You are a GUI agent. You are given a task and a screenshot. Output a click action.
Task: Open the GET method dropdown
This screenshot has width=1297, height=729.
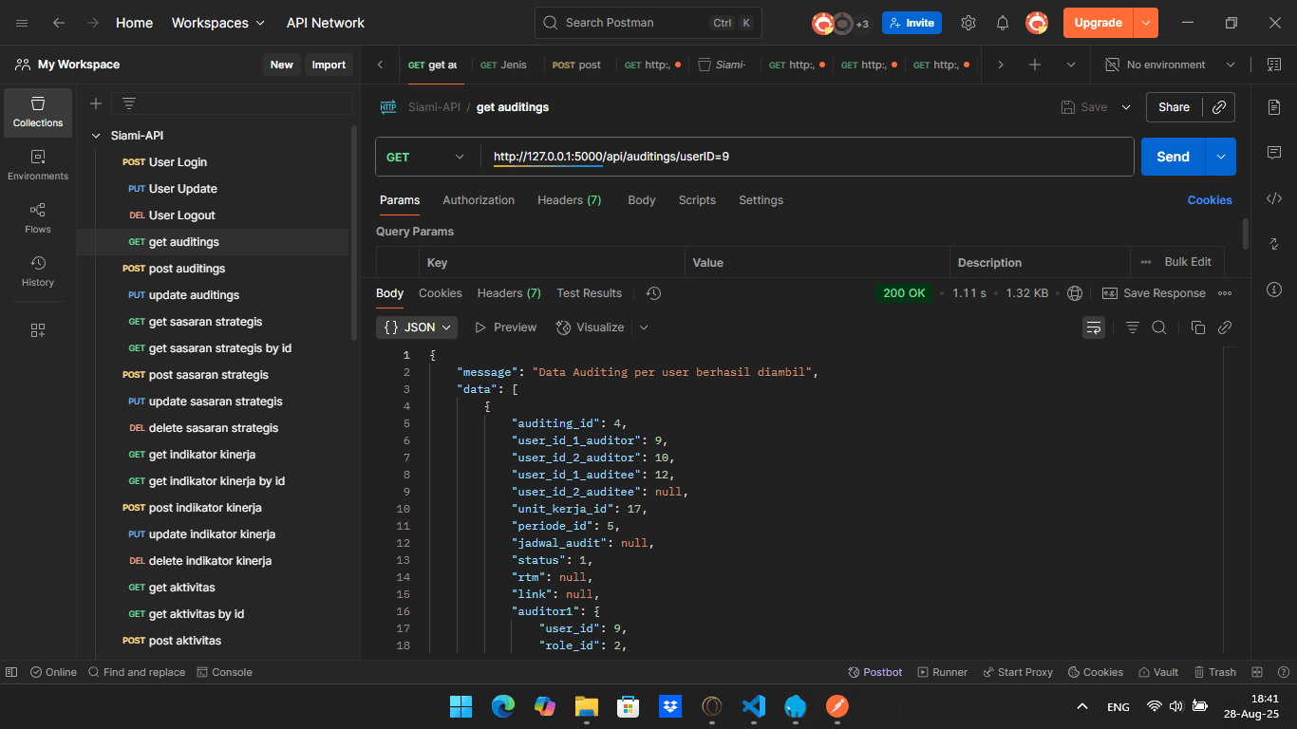coord(424,157)
